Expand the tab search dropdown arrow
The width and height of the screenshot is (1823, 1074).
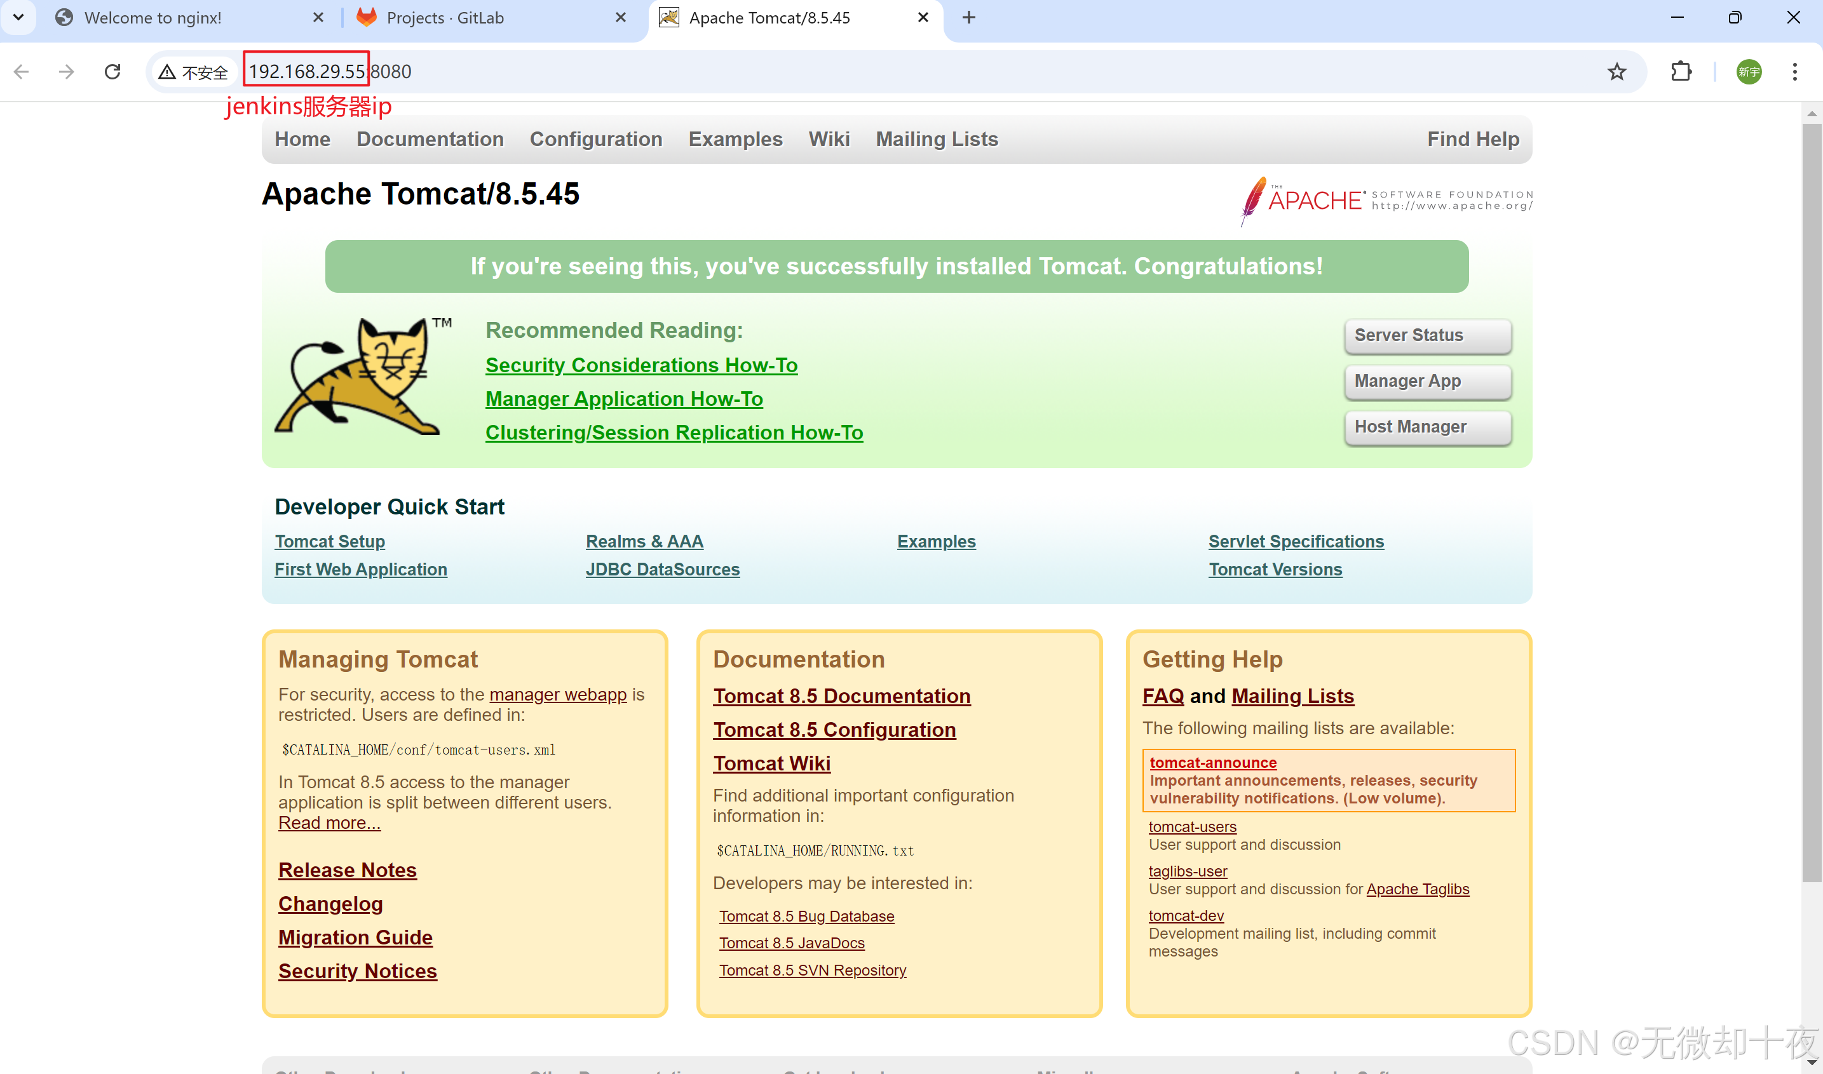pos(19,17)
